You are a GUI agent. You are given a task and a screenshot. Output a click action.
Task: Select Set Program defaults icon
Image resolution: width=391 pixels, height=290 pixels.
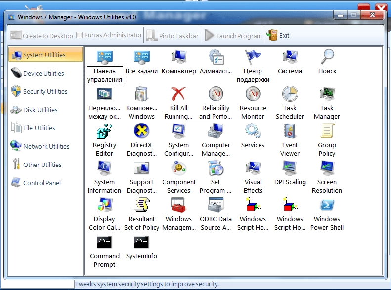pos(216,168)
